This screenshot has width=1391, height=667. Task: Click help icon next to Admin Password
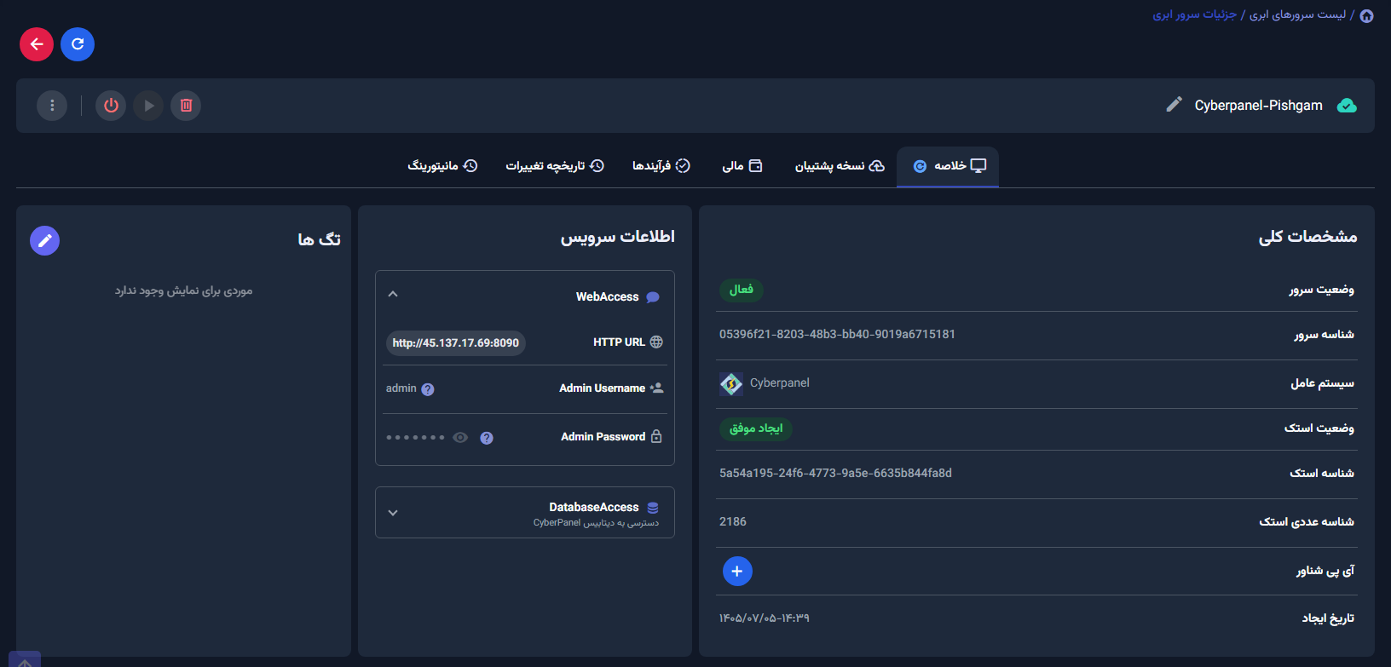487,438
